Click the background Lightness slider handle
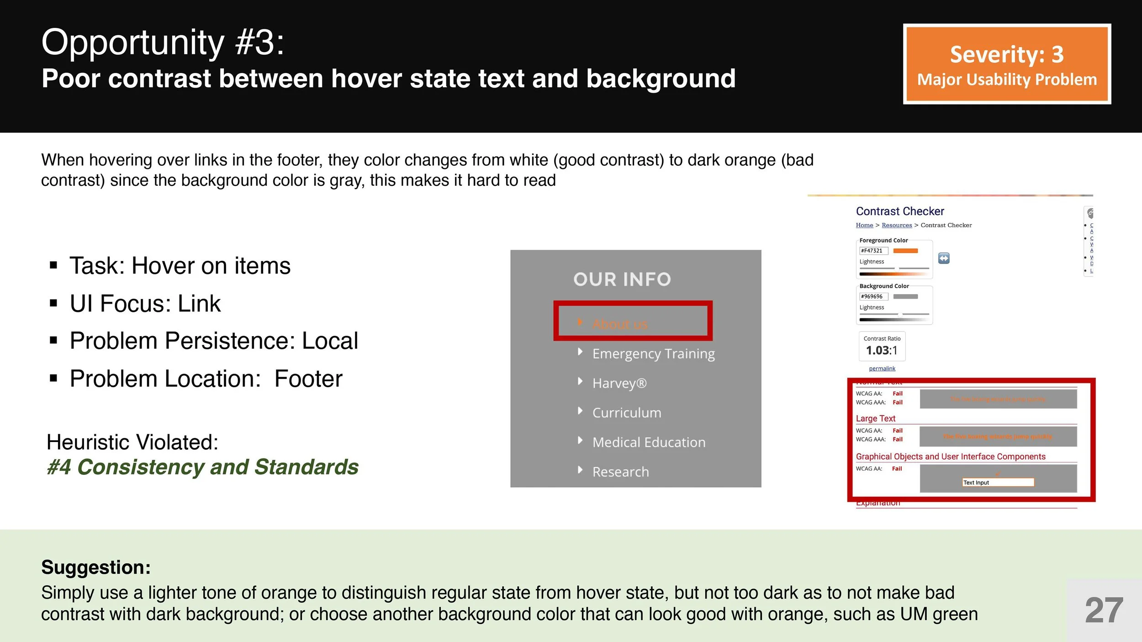The width and height of the screenshot is (1142, 642). (x=900, y=314)
